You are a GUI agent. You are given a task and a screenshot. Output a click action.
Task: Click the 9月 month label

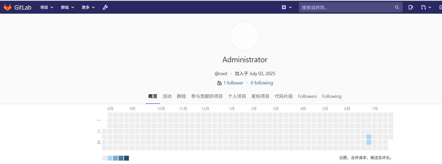132,109
